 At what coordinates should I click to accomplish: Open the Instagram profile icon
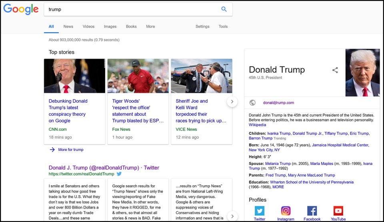pyautogui.click(x=286, y=211)
